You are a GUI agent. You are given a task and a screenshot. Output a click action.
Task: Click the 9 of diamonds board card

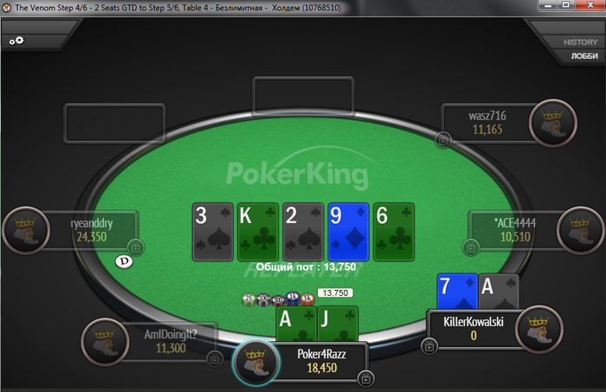click(348, 232)
